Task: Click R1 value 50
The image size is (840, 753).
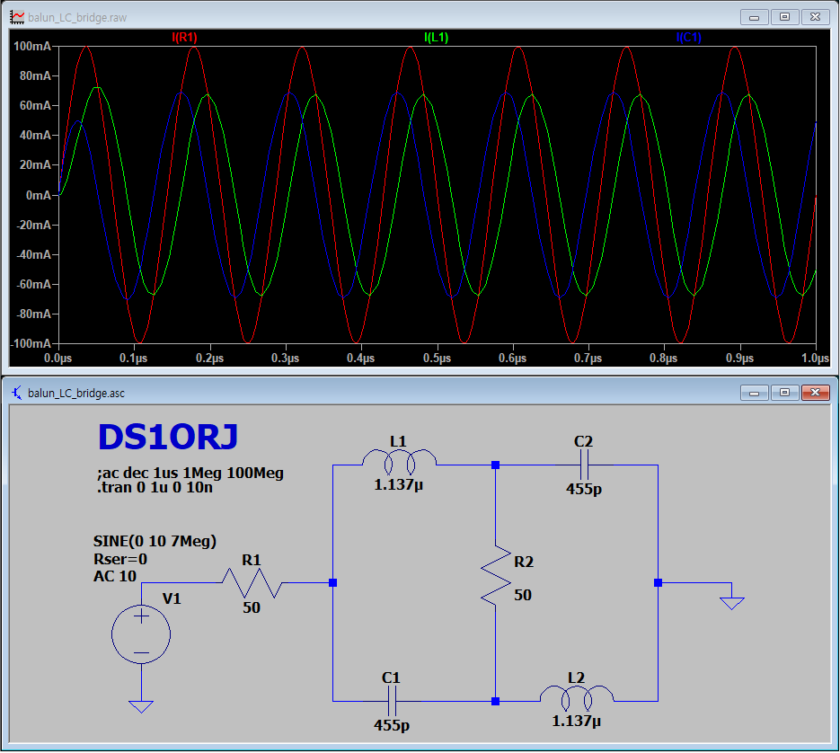Action: point(252,607)
